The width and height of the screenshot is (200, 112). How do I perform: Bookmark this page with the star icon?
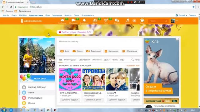click(193, 7)
